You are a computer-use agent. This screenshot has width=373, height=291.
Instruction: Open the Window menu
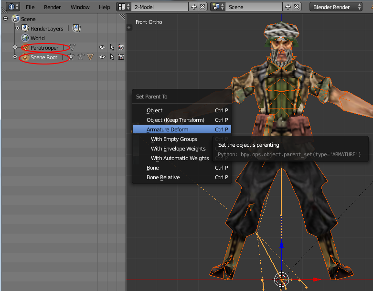[80, 7]
